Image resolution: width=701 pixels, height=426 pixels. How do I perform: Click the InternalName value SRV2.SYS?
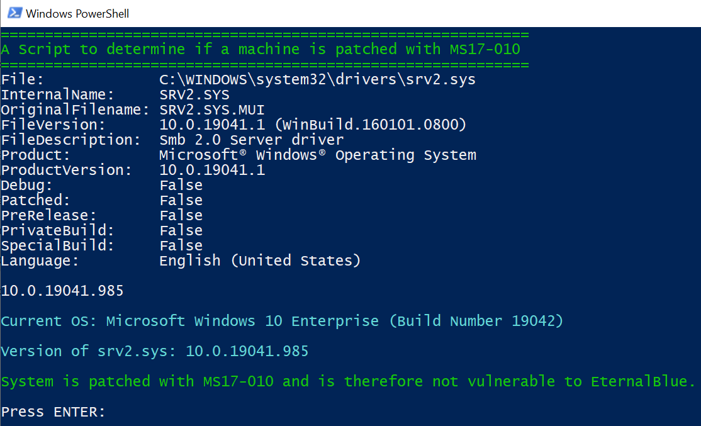(x=194, y=95)
